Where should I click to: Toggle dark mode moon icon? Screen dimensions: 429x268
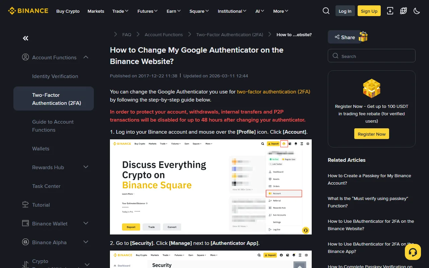[417, 11]
